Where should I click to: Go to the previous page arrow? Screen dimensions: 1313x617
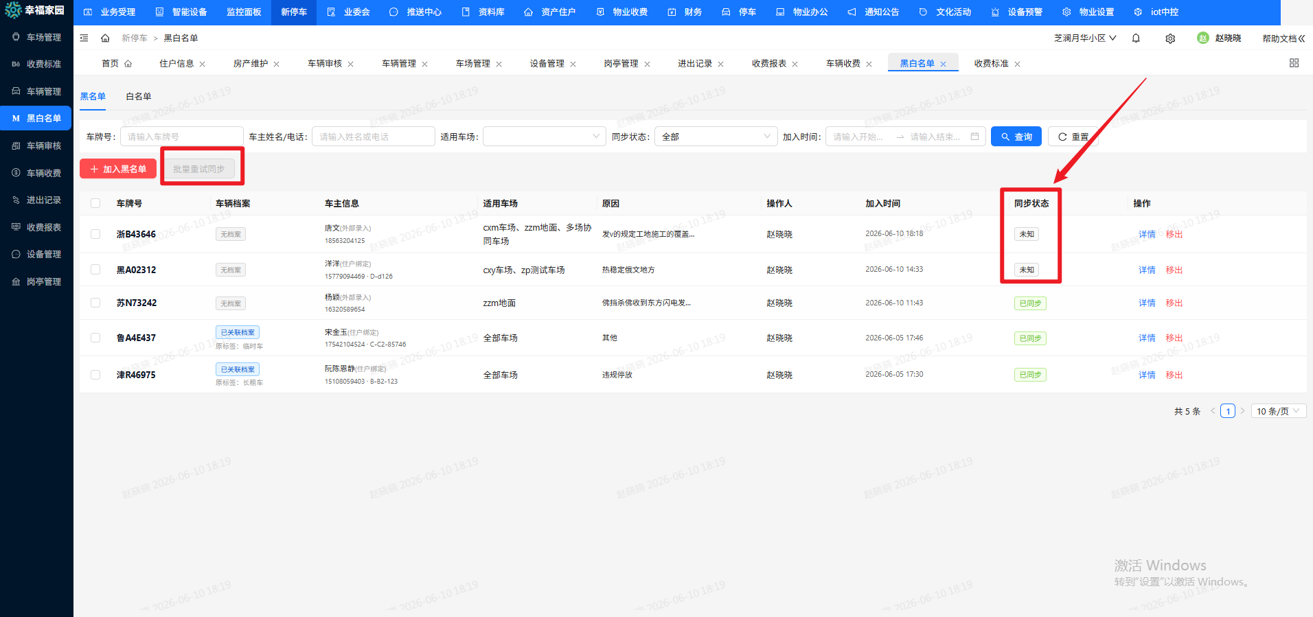tap(1213, 411)
